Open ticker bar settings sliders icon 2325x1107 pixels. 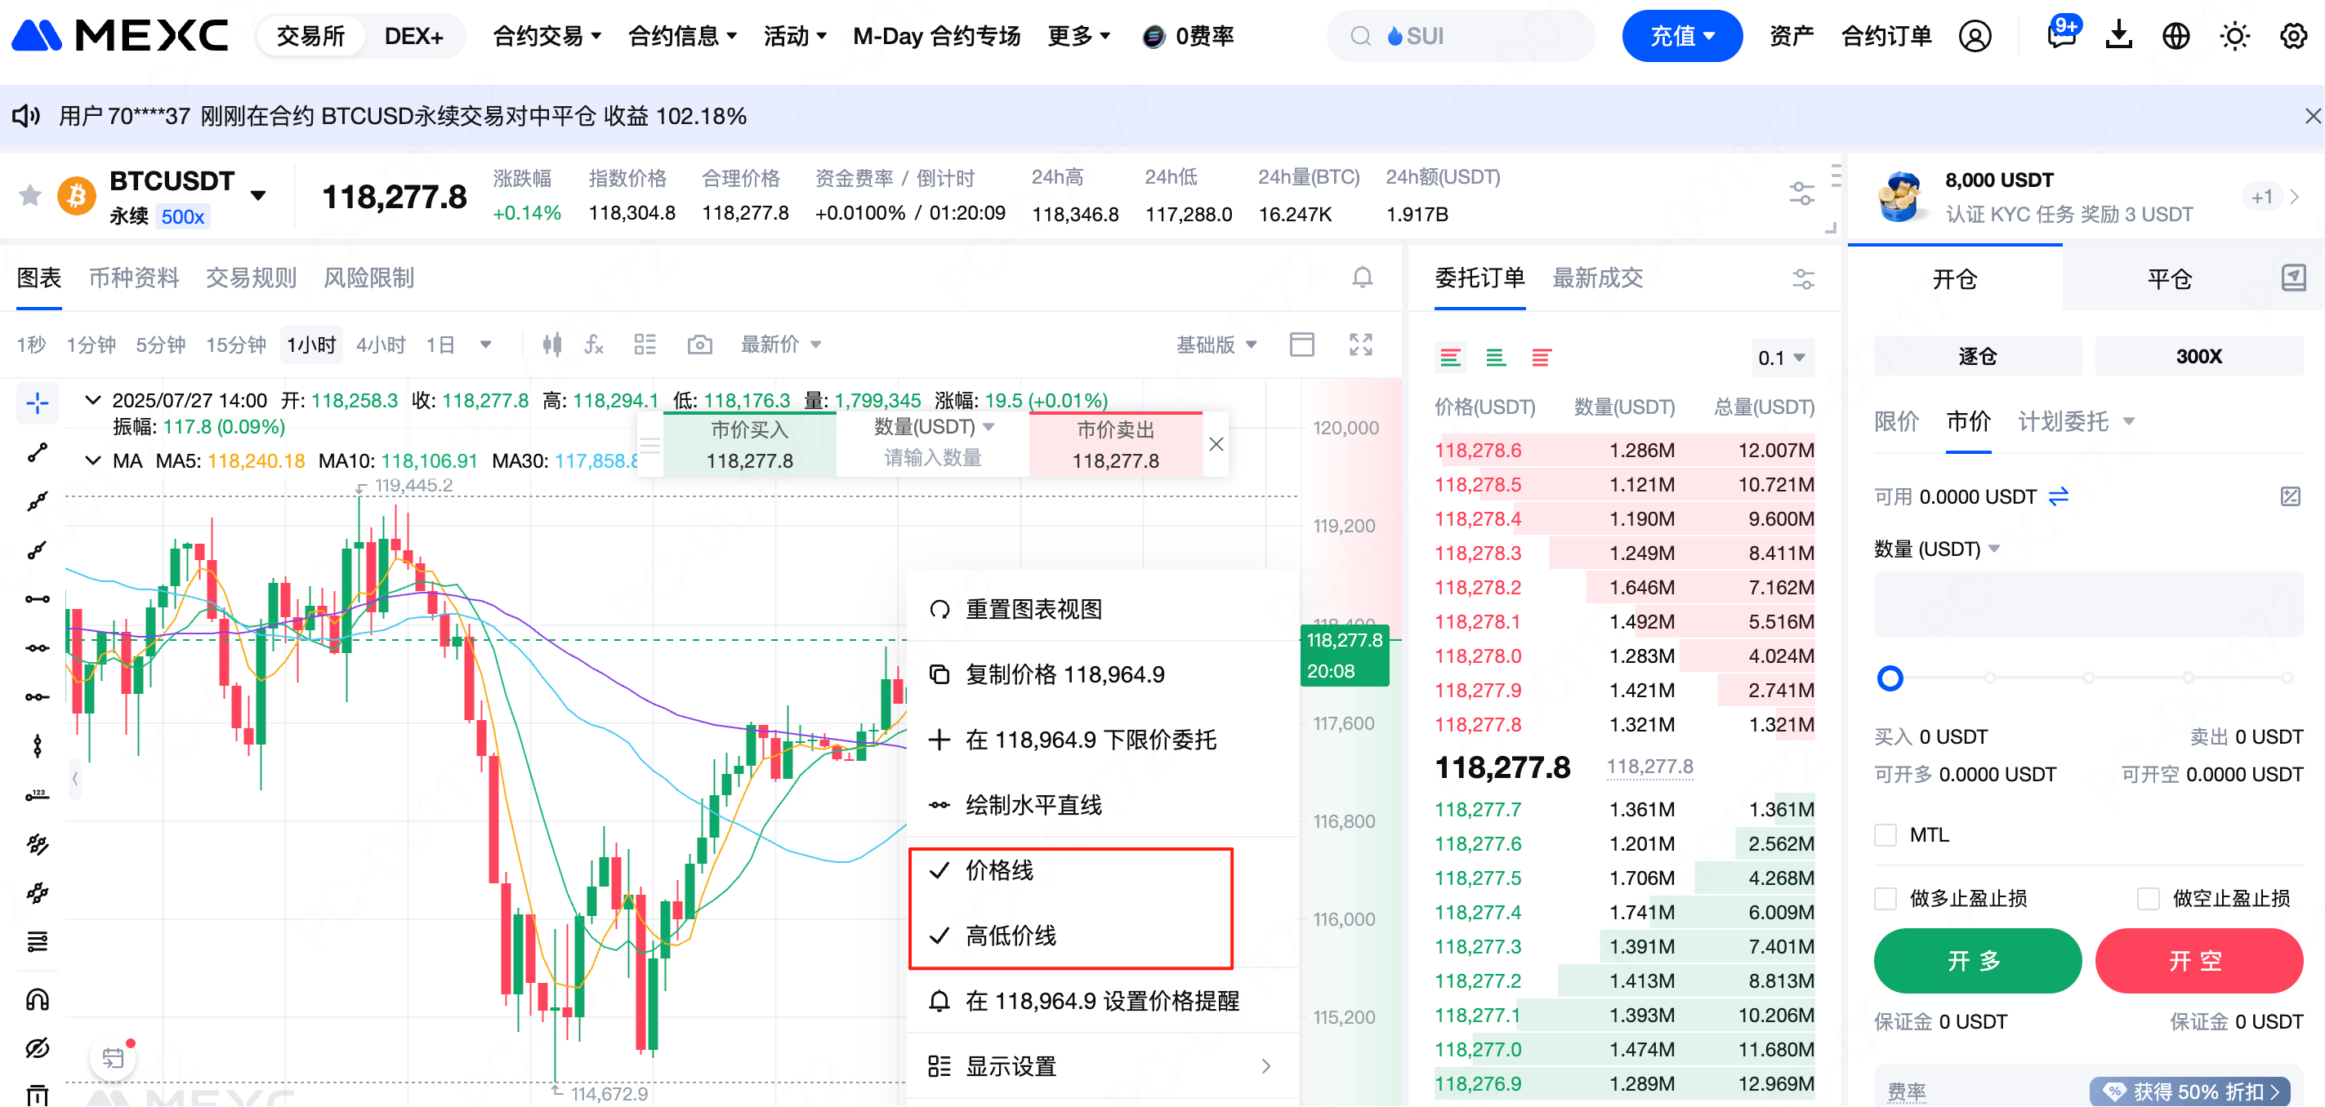coord(1801,193)
